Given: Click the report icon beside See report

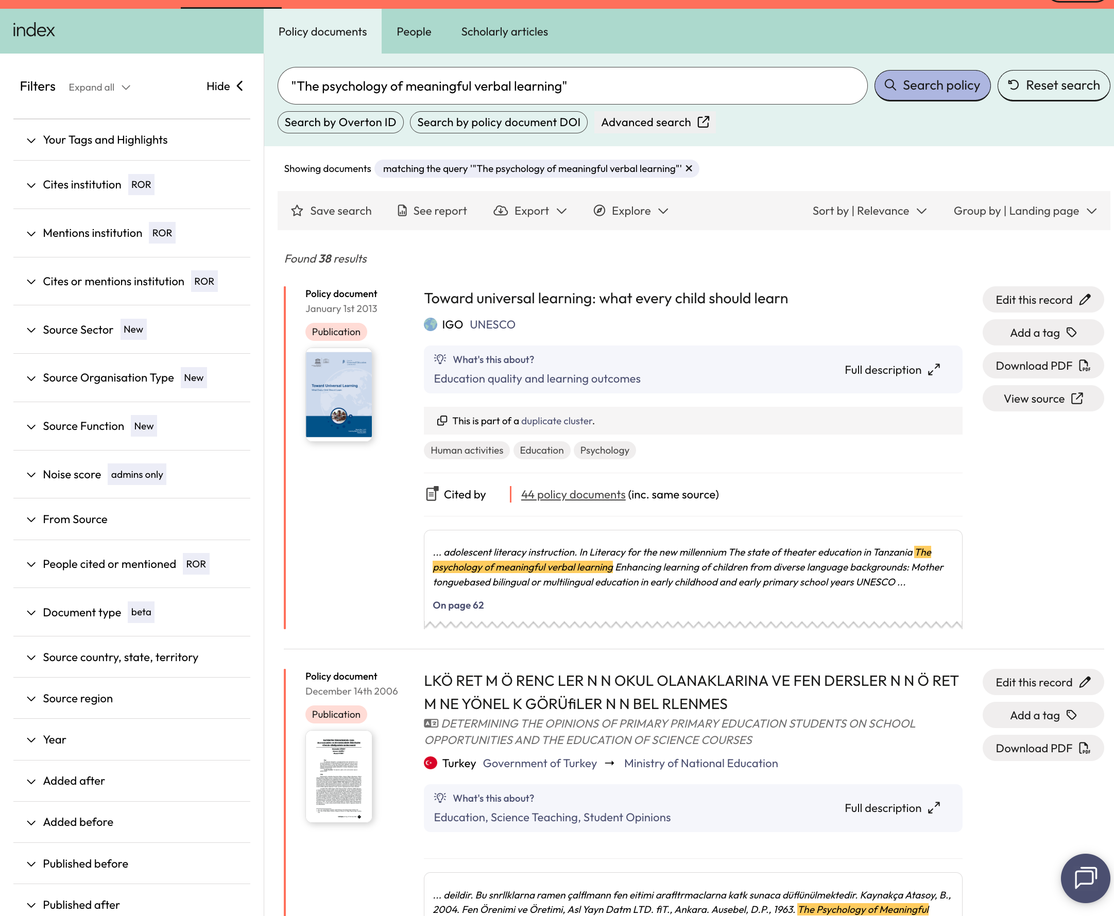Looking at the screenshot, I should tap(402, 211).
